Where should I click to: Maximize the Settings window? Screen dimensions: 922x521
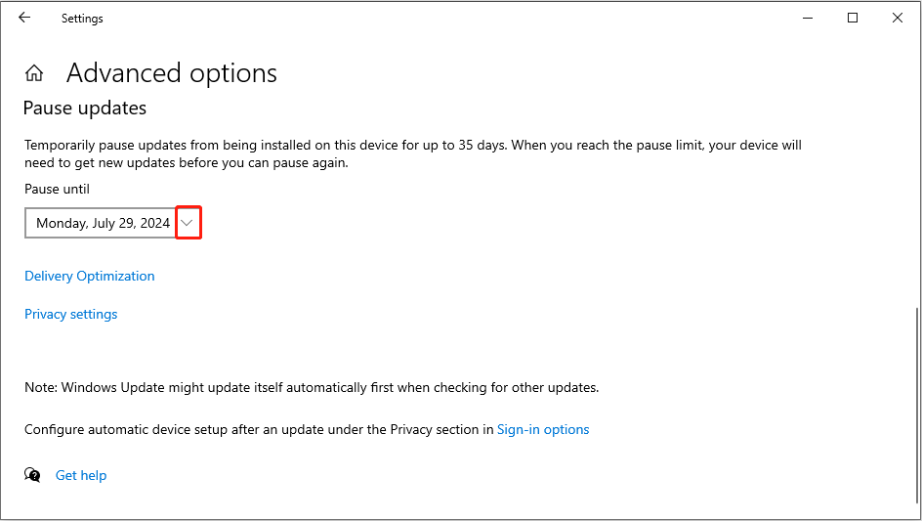point(853,18)
